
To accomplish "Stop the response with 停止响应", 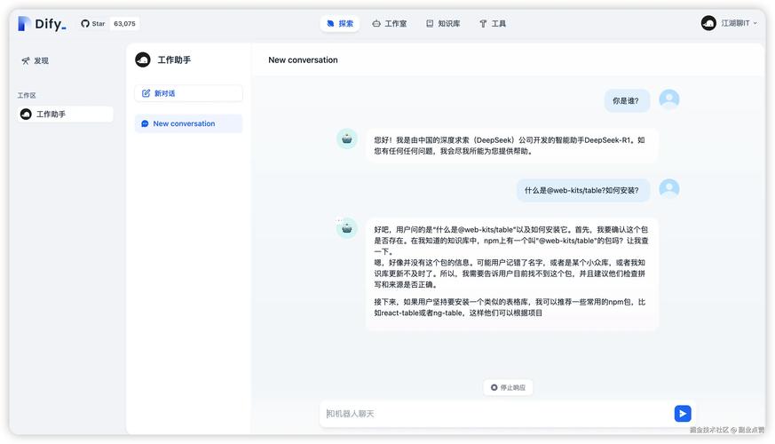I will pyautogui.click(x=508, y=387).
